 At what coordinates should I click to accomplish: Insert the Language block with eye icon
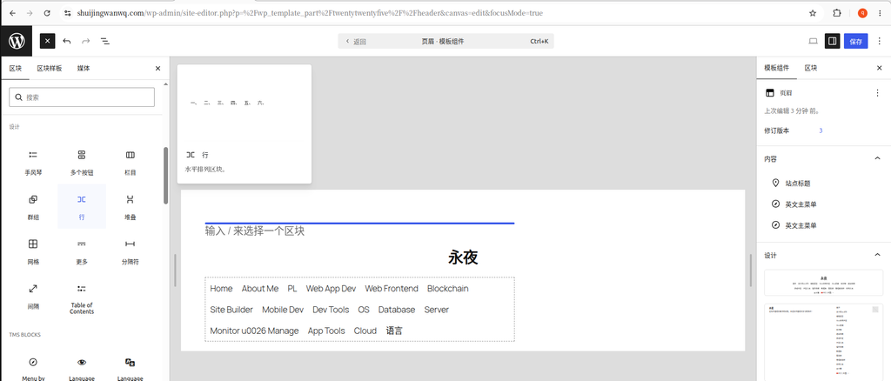tap(82, 369)
